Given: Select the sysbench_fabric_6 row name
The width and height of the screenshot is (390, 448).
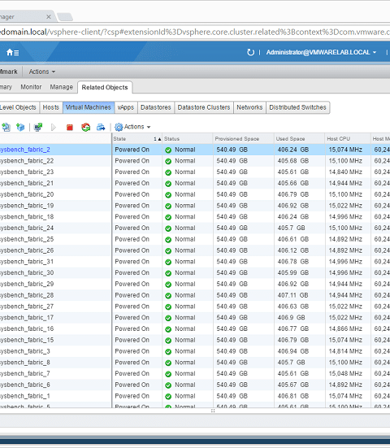Looking at the screenshot, I should 25,385.
